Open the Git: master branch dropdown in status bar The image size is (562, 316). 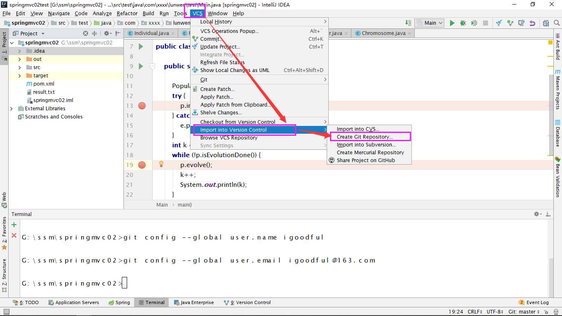click(524, 312)
